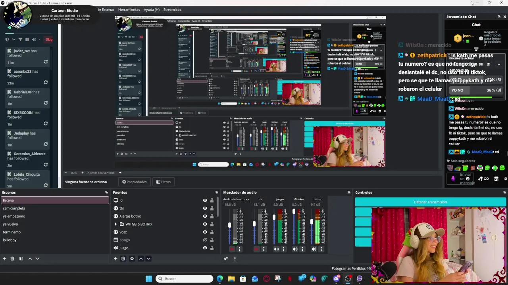
Task: Unlock the lol source
Action: [212, 200]
